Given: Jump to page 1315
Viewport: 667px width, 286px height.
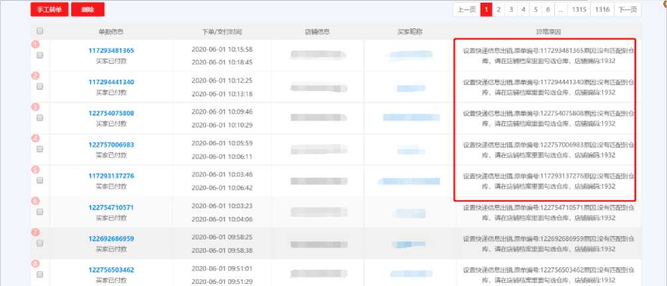Looking at the screenshot, I should [579, 9].
